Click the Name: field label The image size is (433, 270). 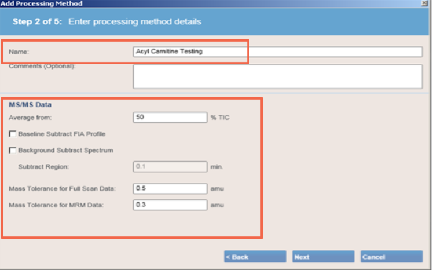click(19, 52)
